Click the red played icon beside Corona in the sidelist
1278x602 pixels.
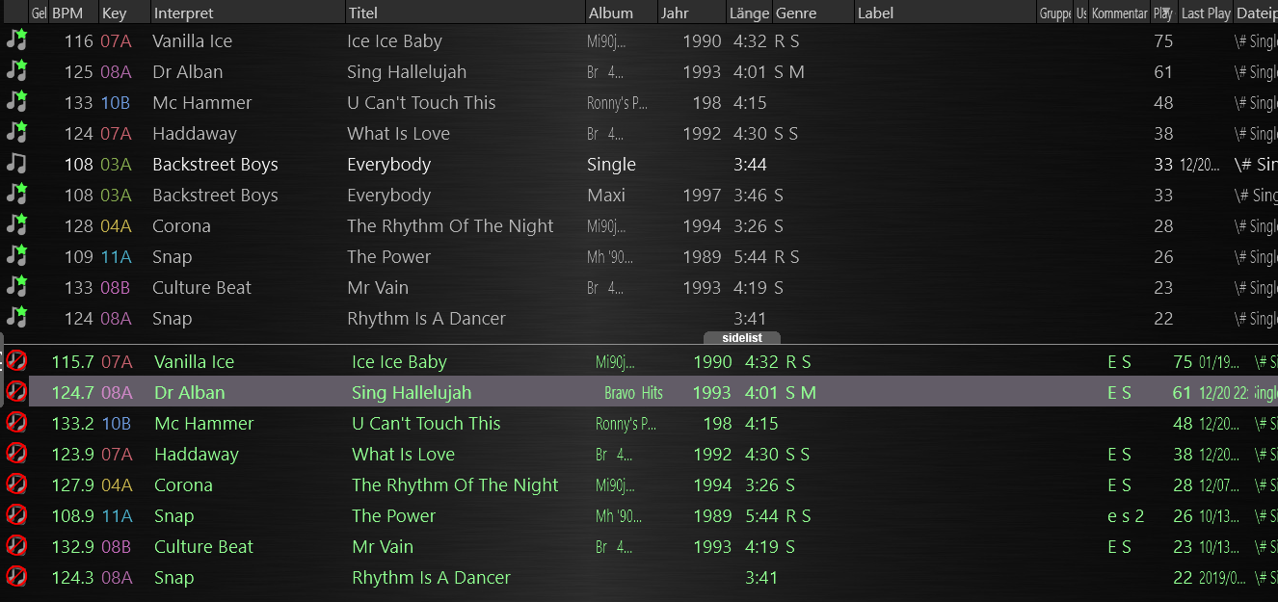[x=16, y=484]
